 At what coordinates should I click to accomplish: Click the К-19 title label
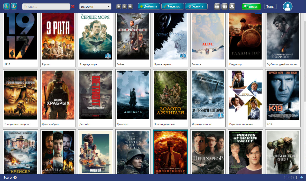tap(270, 124)
